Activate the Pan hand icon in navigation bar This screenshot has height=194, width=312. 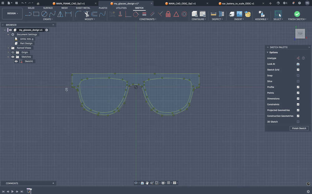point(147,183)
